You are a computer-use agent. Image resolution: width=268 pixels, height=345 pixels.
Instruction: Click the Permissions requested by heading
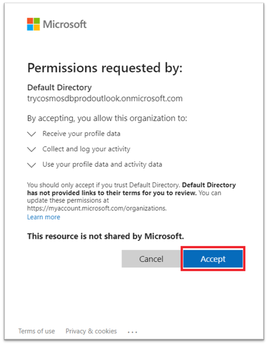(x=104, y=68)
